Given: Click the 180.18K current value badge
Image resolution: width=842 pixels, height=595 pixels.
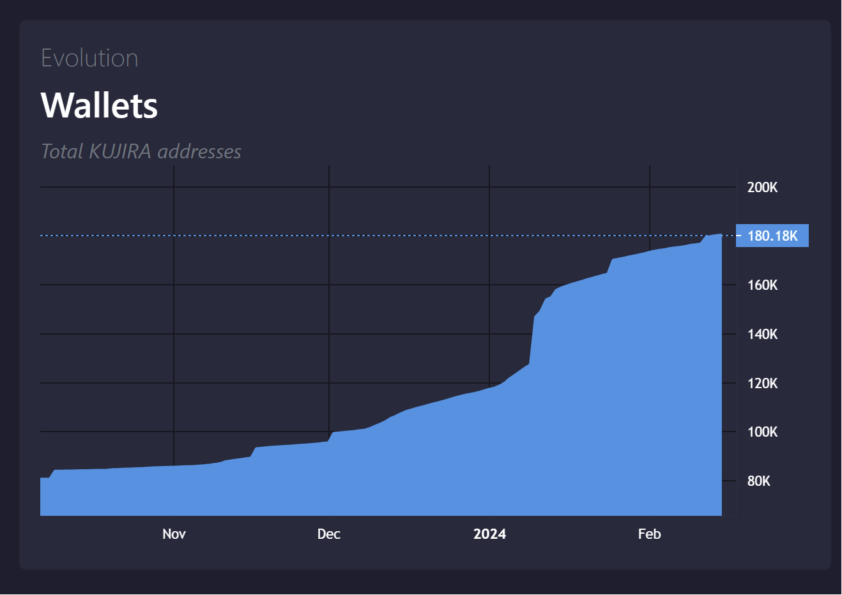Looking at the screenshot, I should click(772, 236).
